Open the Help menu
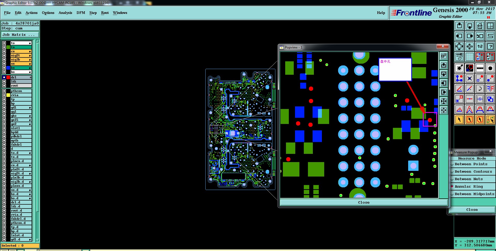Screen dimensions: 496x251 (x=381, y=13)
